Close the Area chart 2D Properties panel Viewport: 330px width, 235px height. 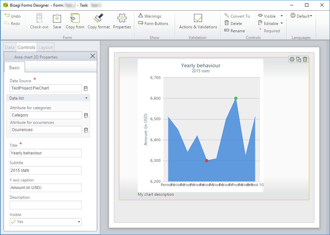click(93, 56)
